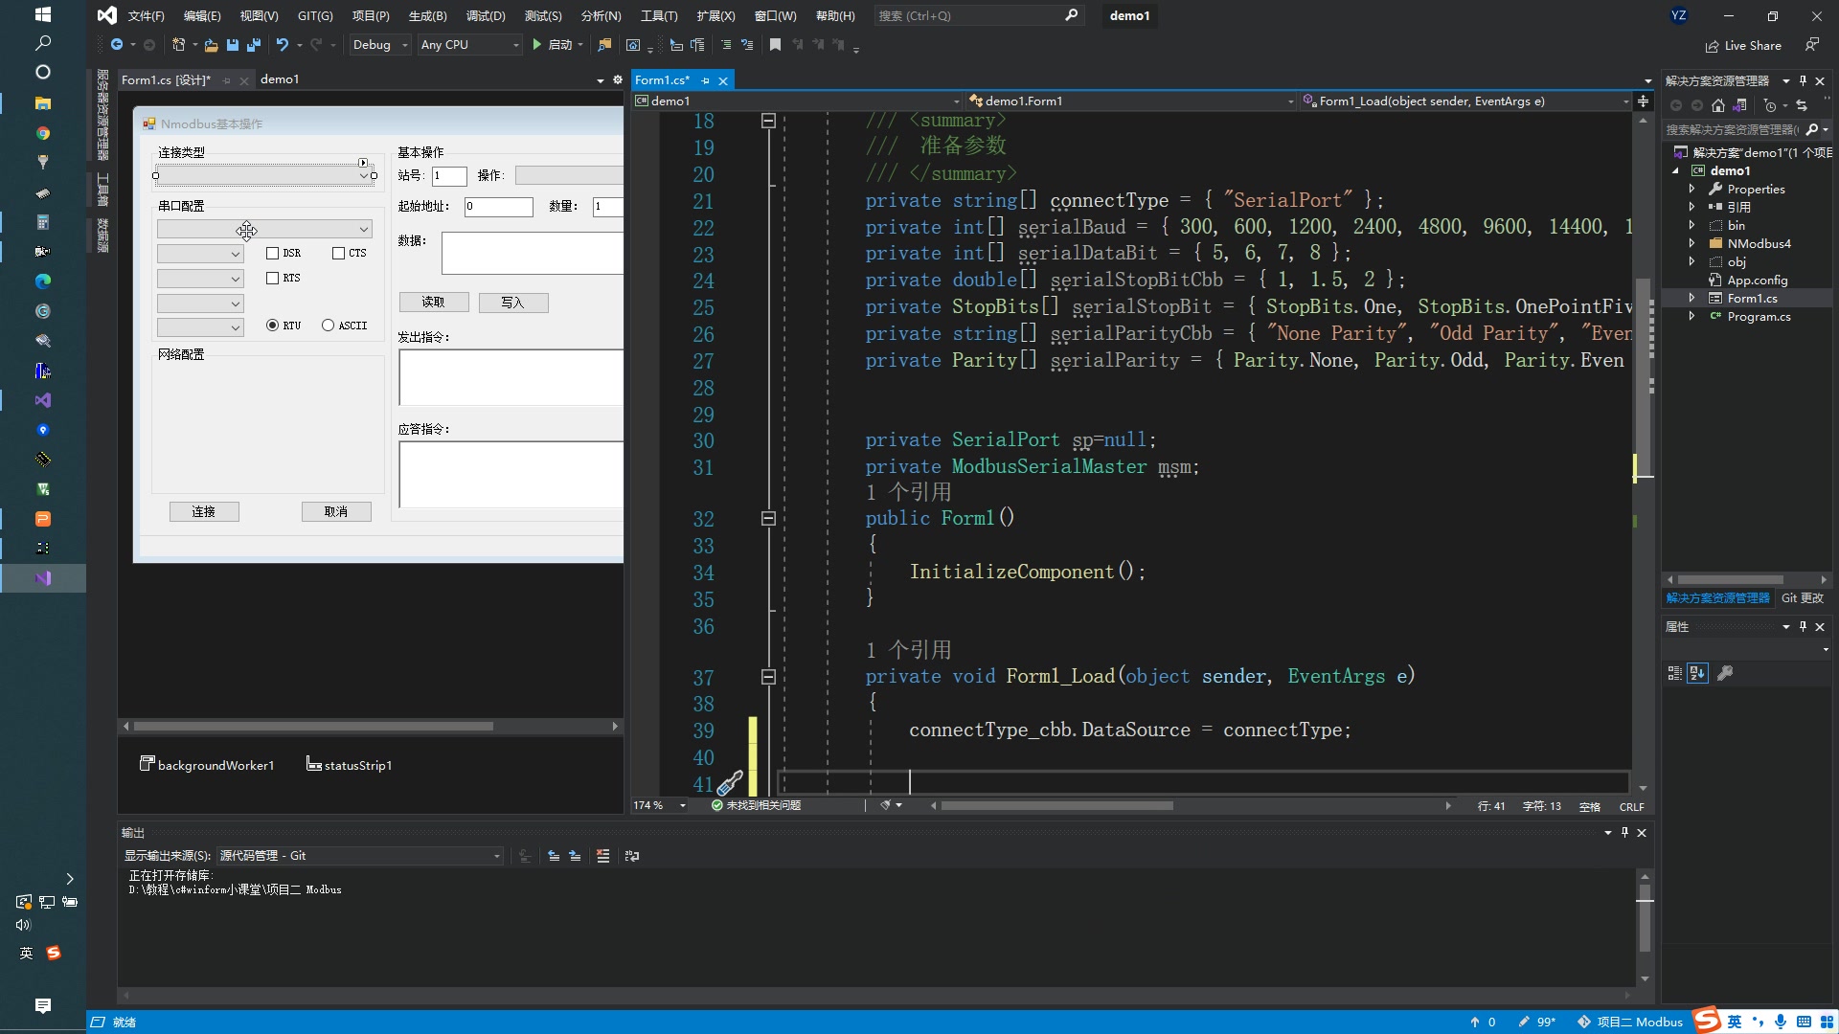Expand the NModbus4 node in Solution Explorer
Viewport: 1839px width, 1034px height.
[x=1691, y=243]
